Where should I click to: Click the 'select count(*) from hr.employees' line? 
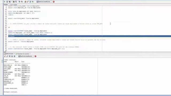[21, 42]
